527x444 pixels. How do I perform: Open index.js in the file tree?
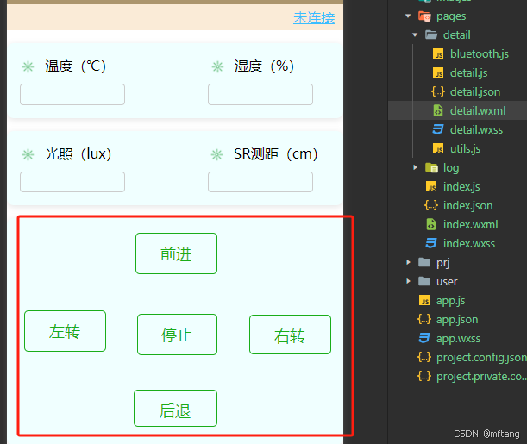(x=461, y=186)
